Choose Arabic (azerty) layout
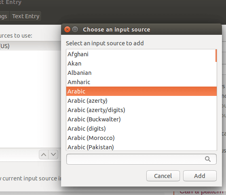 pyautogui.click(x=142, y=101)
